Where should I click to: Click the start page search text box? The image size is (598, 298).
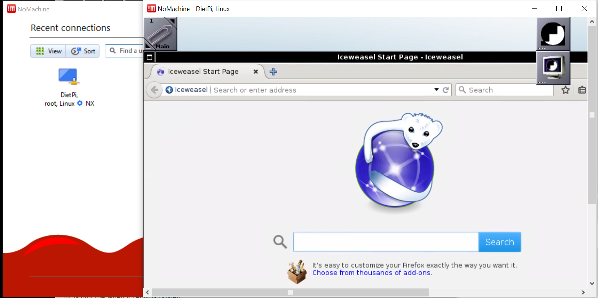point(386,242)
